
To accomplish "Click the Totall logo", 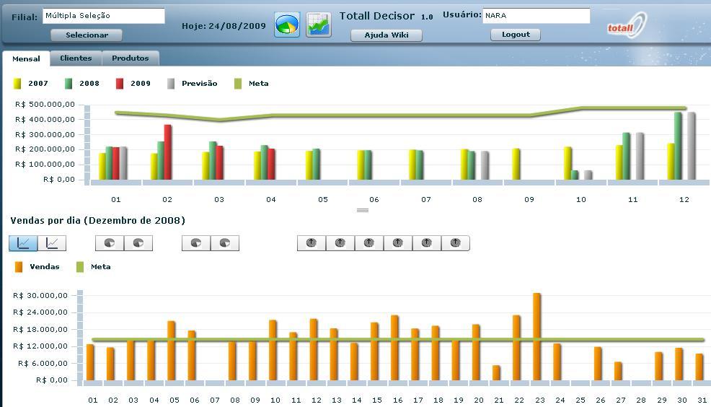I will [625, 26].
